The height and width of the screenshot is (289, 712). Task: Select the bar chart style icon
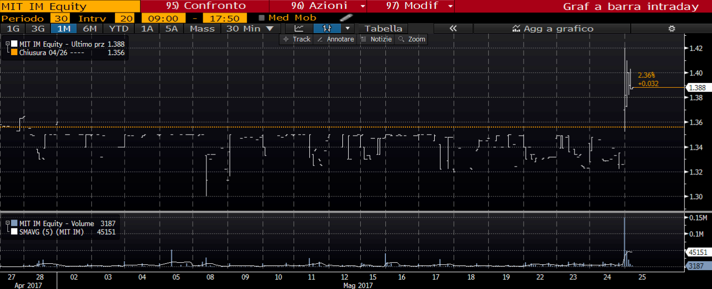[327, 28]
